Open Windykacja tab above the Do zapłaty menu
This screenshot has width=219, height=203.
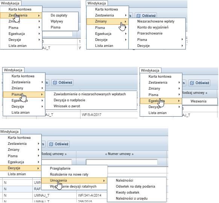point(11,3)
